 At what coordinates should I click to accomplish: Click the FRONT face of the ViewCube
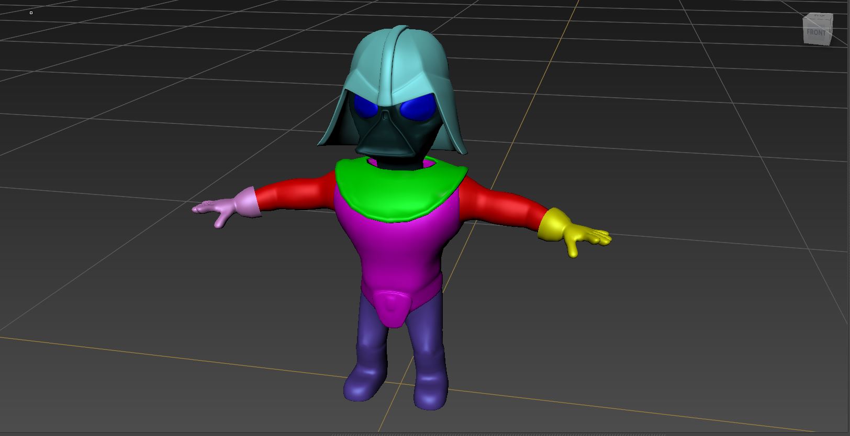point(815,32)
